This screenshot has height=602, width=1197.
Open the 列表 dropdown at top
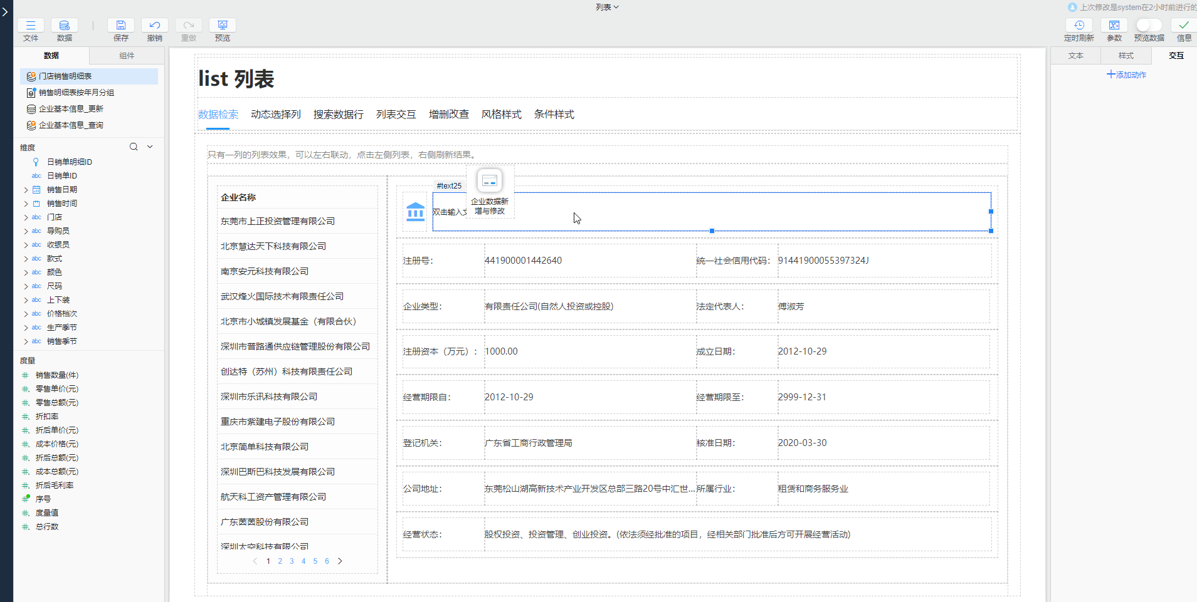(x=607, y=7)
